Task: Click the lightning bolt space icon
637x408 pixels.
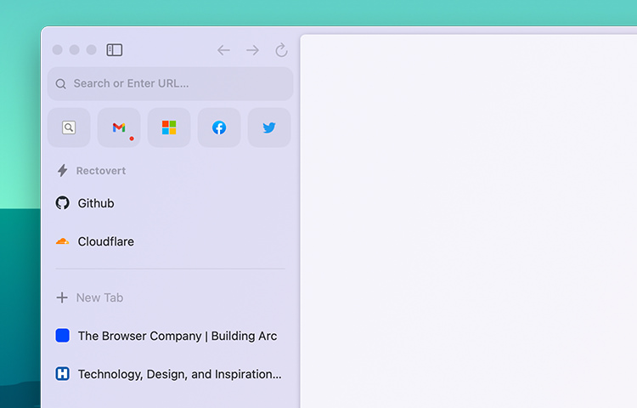Action: (62, 171)
